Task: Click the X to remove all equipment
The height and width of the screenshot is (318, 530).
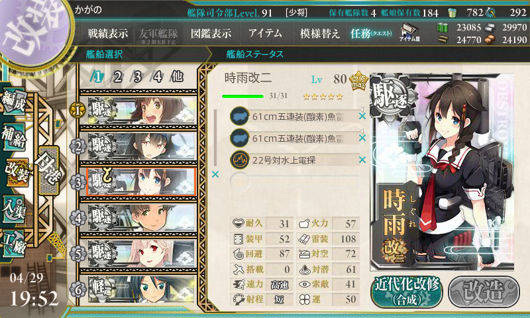Action: click(215, 174)
